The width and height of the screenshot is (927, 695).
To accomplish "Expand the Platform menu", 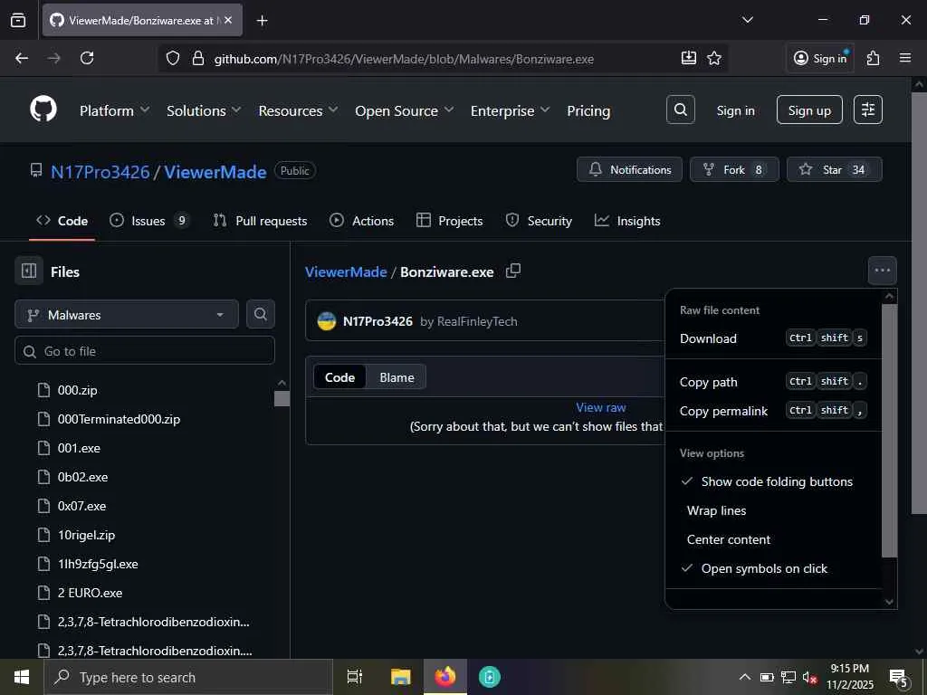I will [x=114, y=111].
